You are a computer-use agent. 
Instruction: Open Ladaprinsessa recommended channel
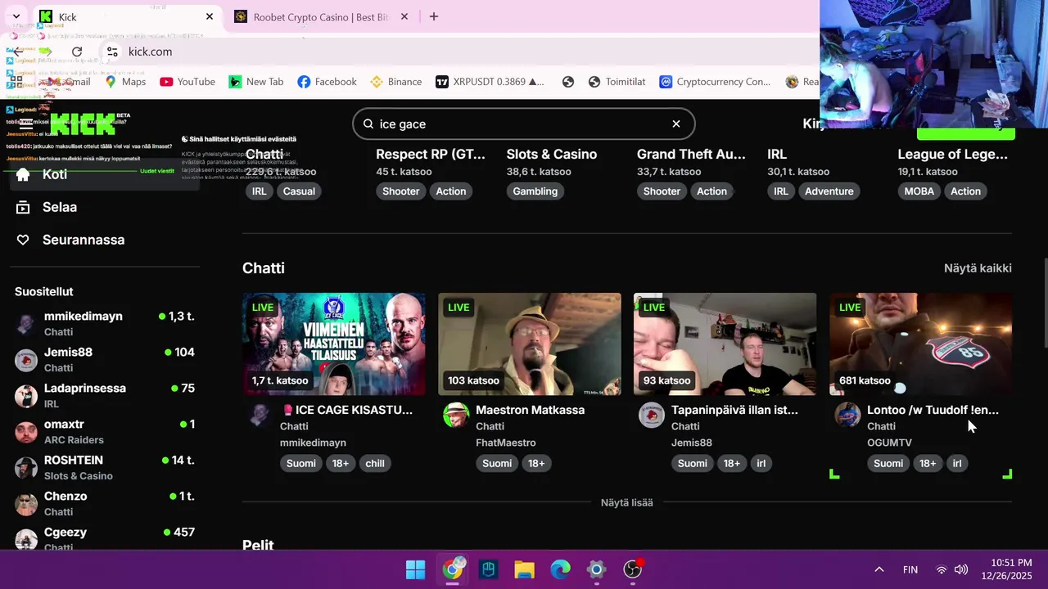click(x=105, y=395)
